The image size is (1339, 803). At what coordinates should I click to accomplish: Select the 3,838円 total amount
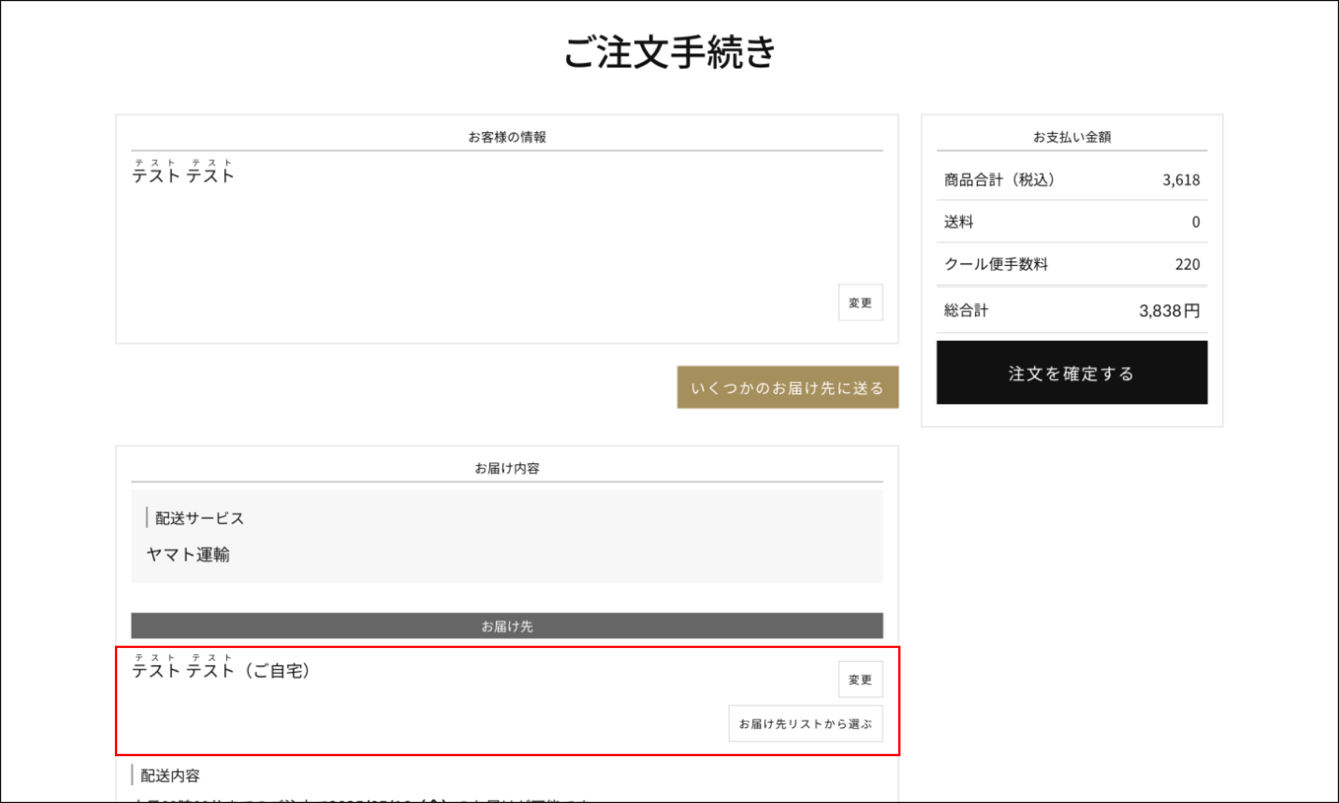pos(1169,311)
